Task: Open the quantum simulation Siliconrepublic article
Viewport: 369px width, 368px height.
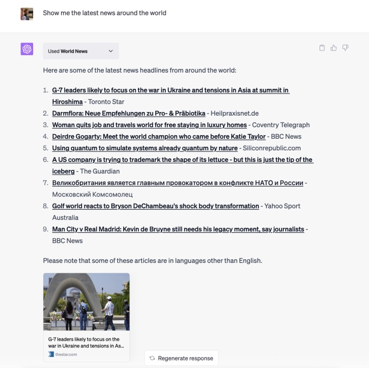Action: click(x=145, y=148)
